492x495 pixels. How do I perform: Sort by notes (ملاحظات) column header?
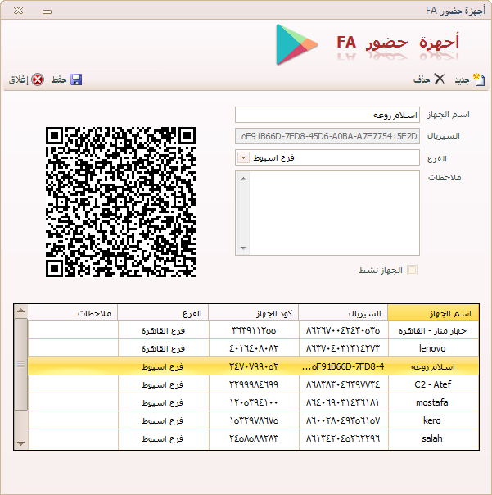point(73,313)
